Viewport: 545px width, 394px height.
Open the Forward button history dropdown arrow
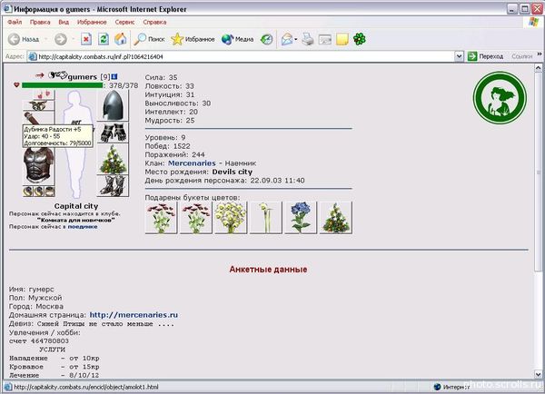click(73, 39)
